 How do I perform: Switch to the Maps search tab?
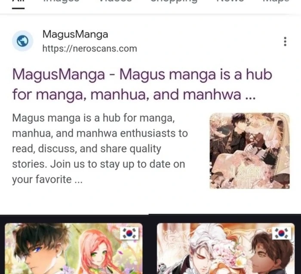(x=276, y=1)
